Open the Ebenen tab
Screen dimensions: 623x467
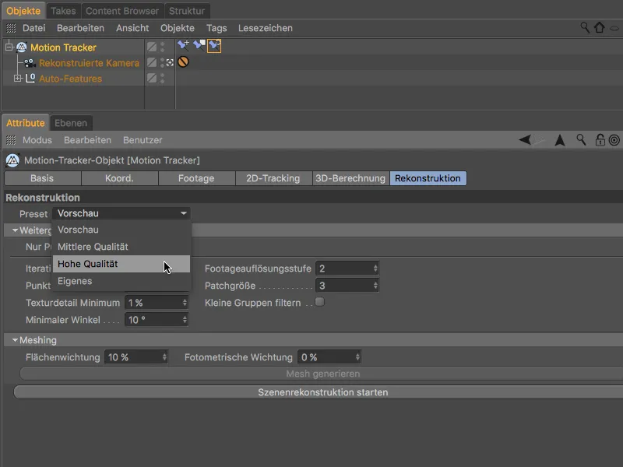click(71, 123)
